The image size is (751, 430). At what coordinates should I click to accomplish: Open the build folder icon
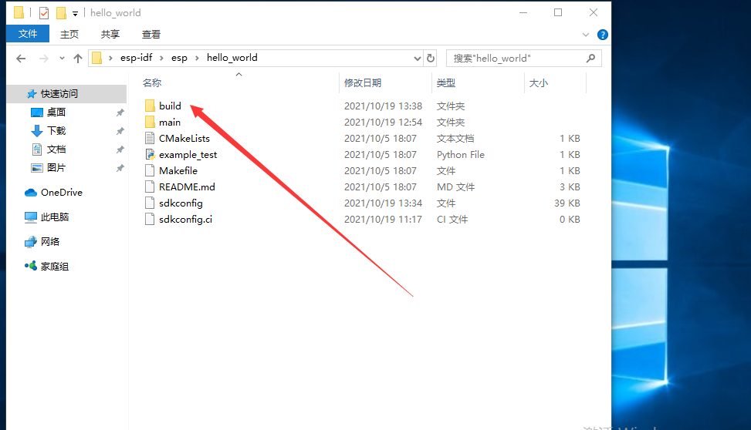(x=150, y=106)
